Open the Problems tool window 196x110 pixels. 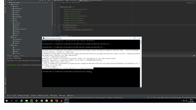54,96
